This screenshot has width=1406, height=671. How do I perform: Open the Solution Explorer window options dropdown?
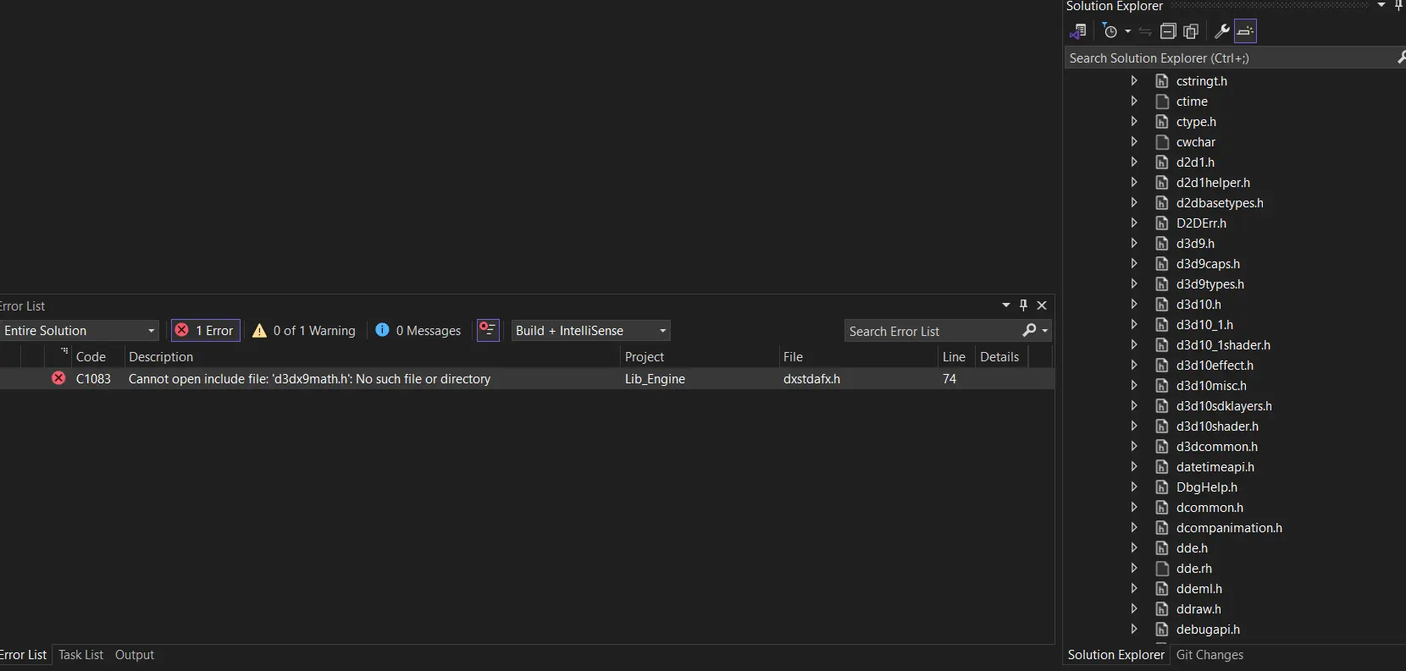(x=1381, y=5)
